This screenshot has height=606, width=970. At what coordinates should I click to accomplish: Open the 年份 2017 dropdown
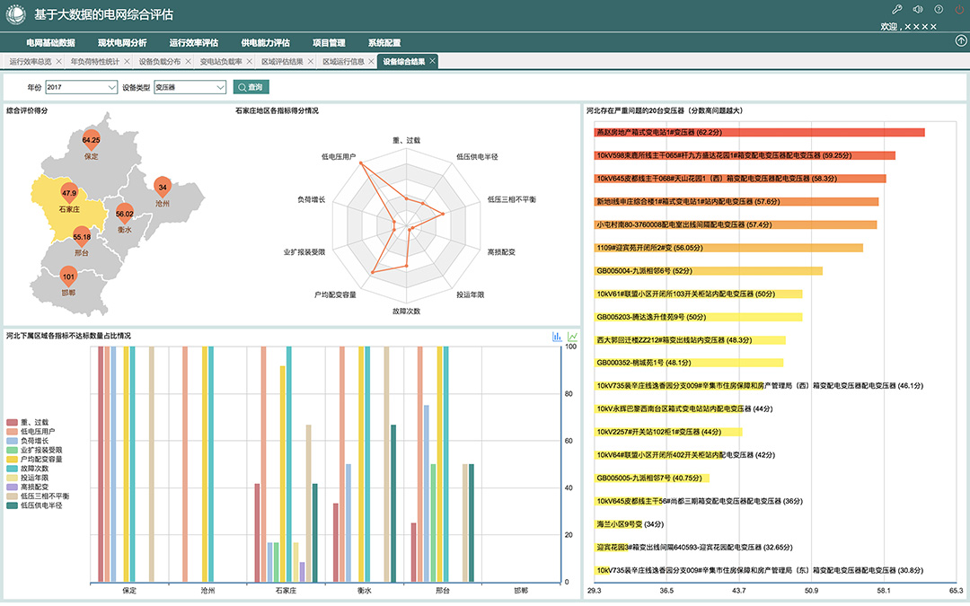[x=82, y=87]
